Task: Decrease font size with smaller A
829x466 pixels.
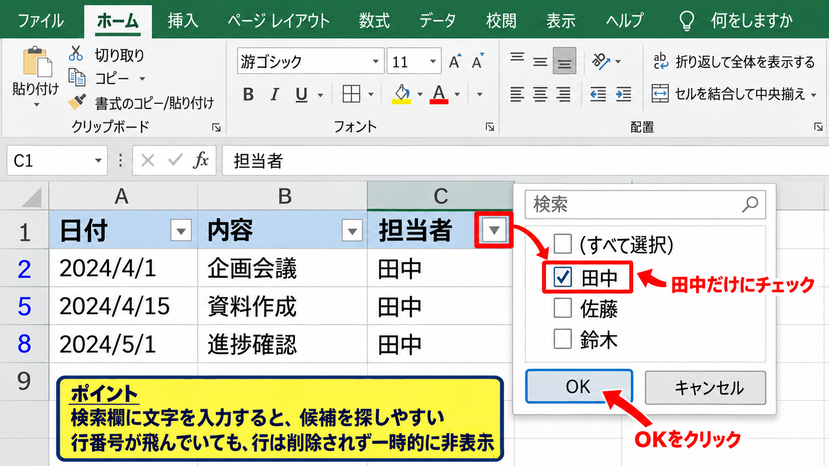Action: 477,61
